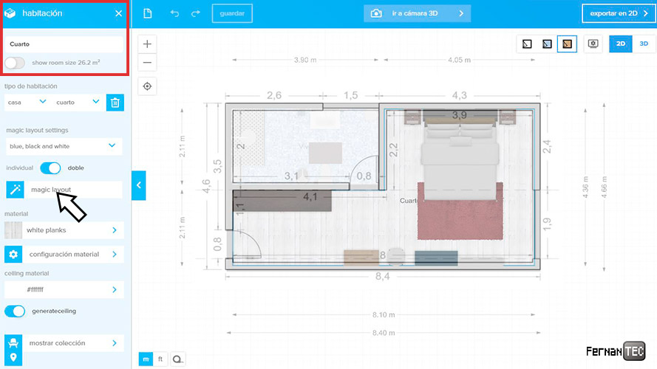Expand configuración material arrow

pyautogui.click(x=115, y=254)
